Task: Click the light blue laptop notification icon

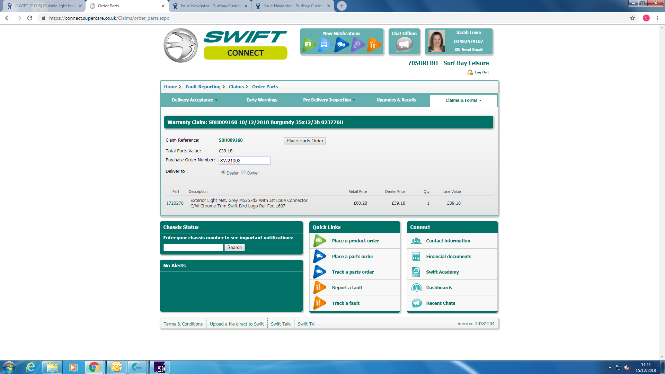Action: [x=325, y=44]
